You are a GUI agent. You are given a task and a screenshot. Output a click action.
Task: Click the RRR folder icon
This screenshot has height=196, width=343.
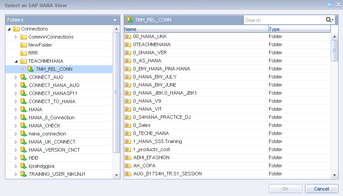pyautogui.click(x=23, y=53)
